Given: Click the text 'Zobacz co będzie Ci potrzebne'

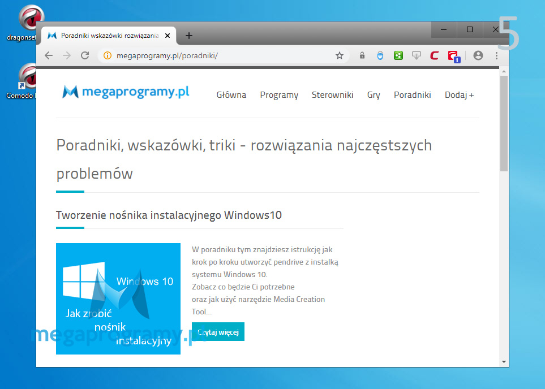Looking at the screenshot, I should pos(243,287).
